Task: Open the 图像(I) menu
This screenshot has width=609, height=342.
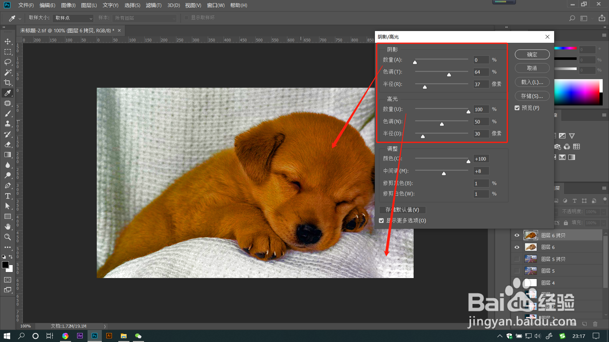Action: (x=68, y=5)
